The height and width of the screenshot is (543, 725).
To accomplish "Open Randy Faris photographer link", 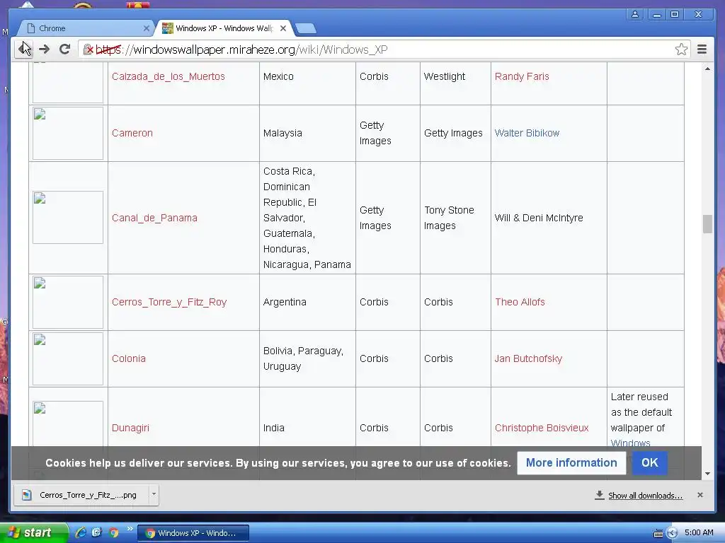I will pyautogui.click(x=522, y=76).
